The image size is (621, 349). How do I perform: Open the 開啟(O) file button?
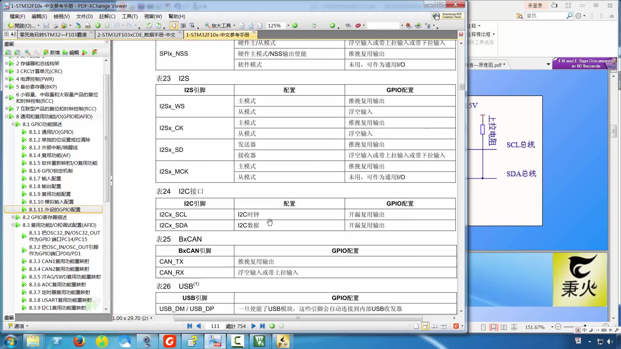pyautogui.click(x=21, y=26)
